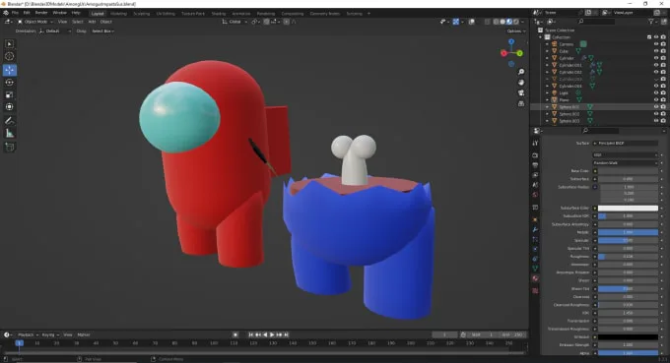Viewport: 670px width, 363px height.
Task: Open the Object Data green triangle tab
Action: [535, 269]
